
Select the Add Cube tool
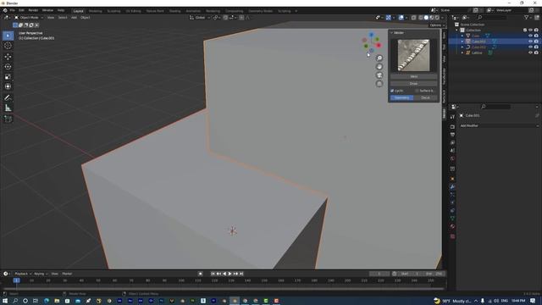(8, 119)
